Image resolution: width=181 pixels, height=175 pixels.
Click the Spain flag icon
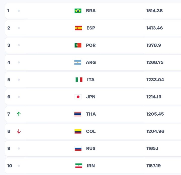pos(78,28)
